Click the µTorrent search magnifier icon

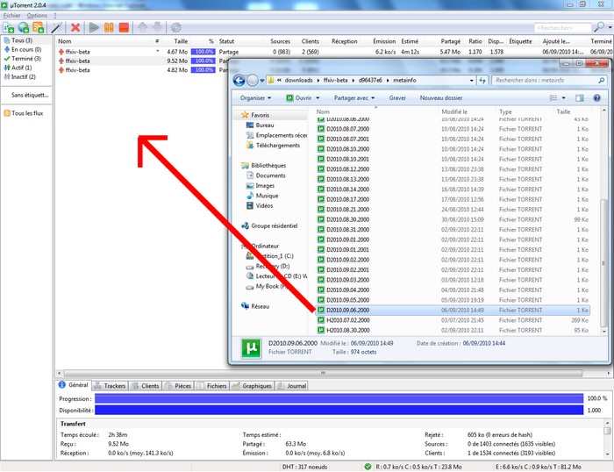599,27
